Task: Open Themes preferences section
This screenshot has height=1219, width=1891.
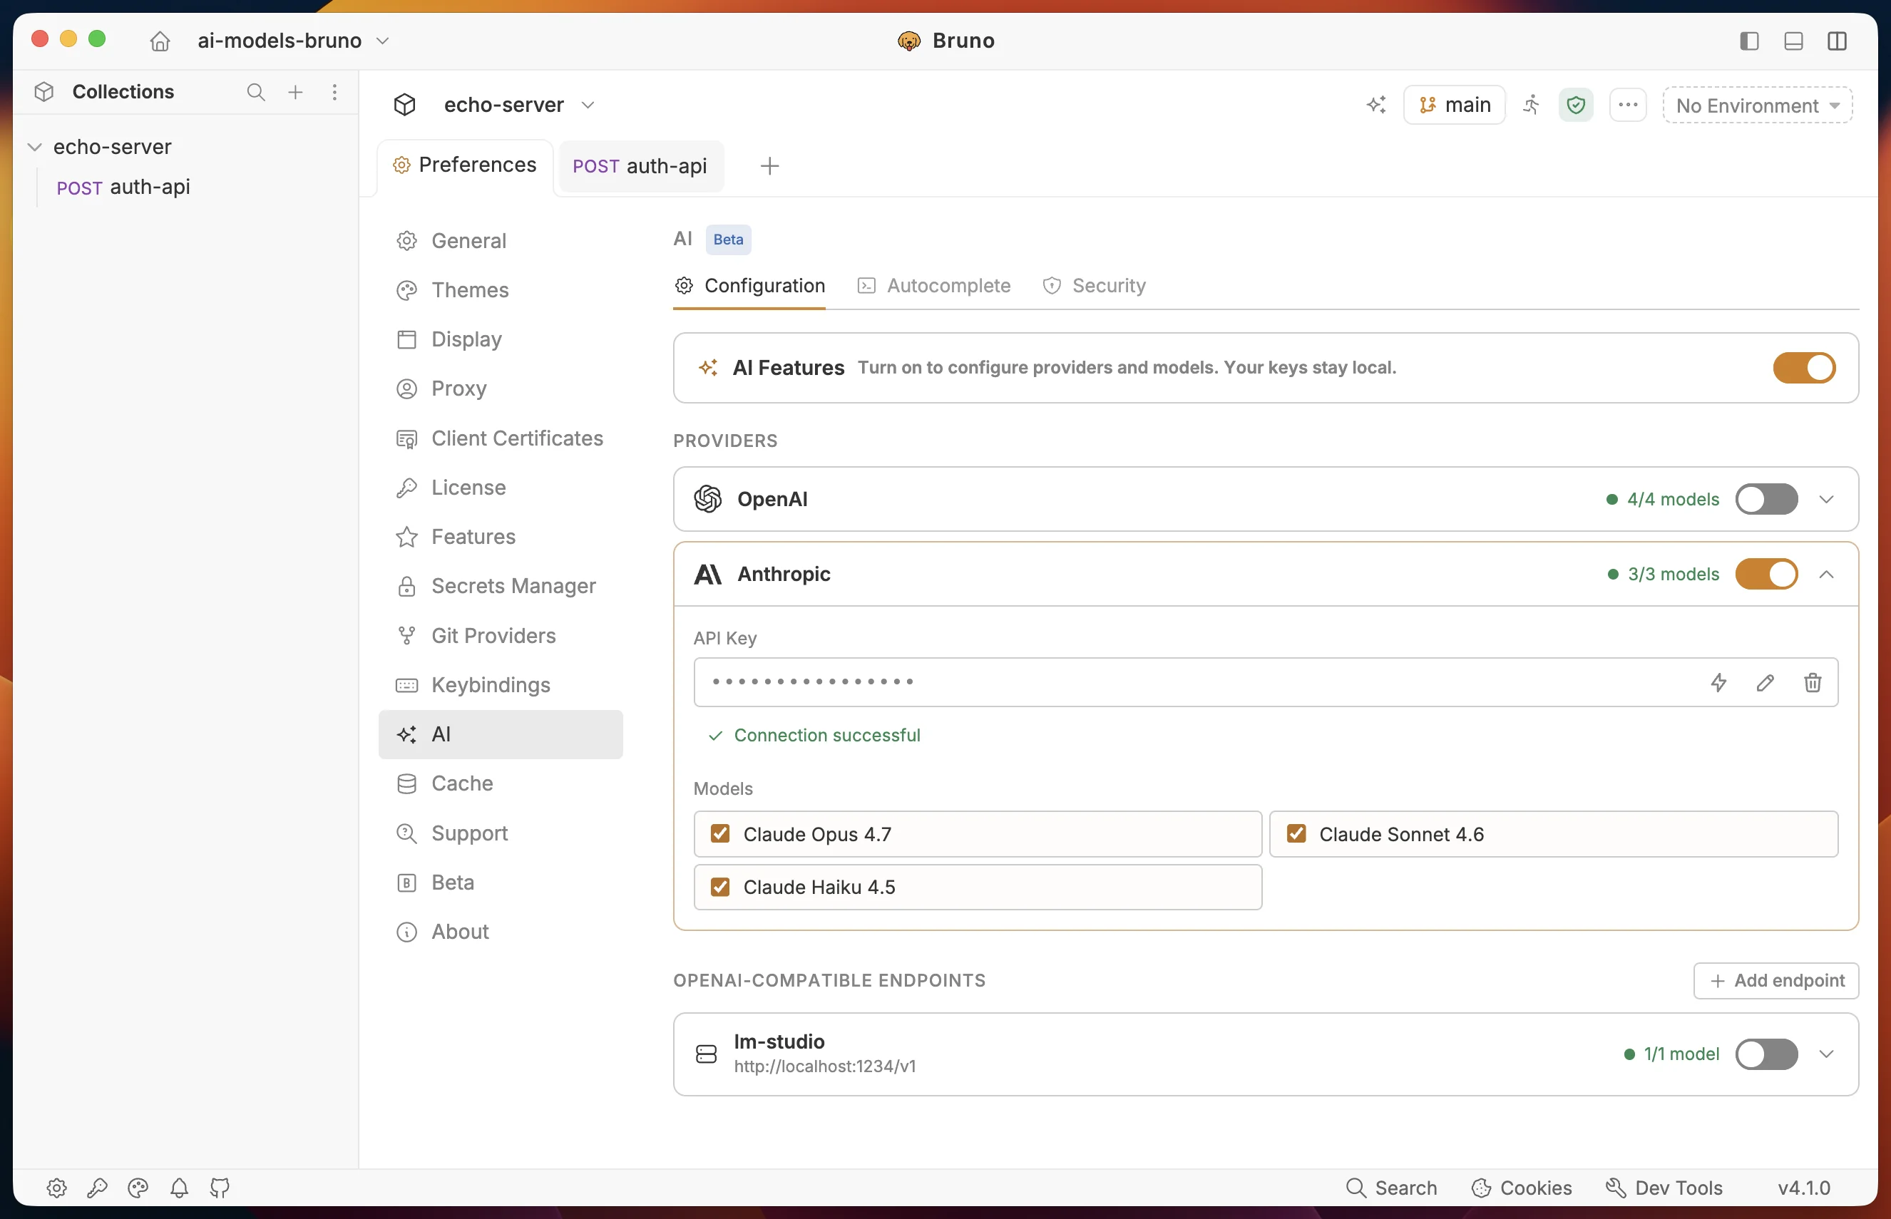Action: click(501, 289)
